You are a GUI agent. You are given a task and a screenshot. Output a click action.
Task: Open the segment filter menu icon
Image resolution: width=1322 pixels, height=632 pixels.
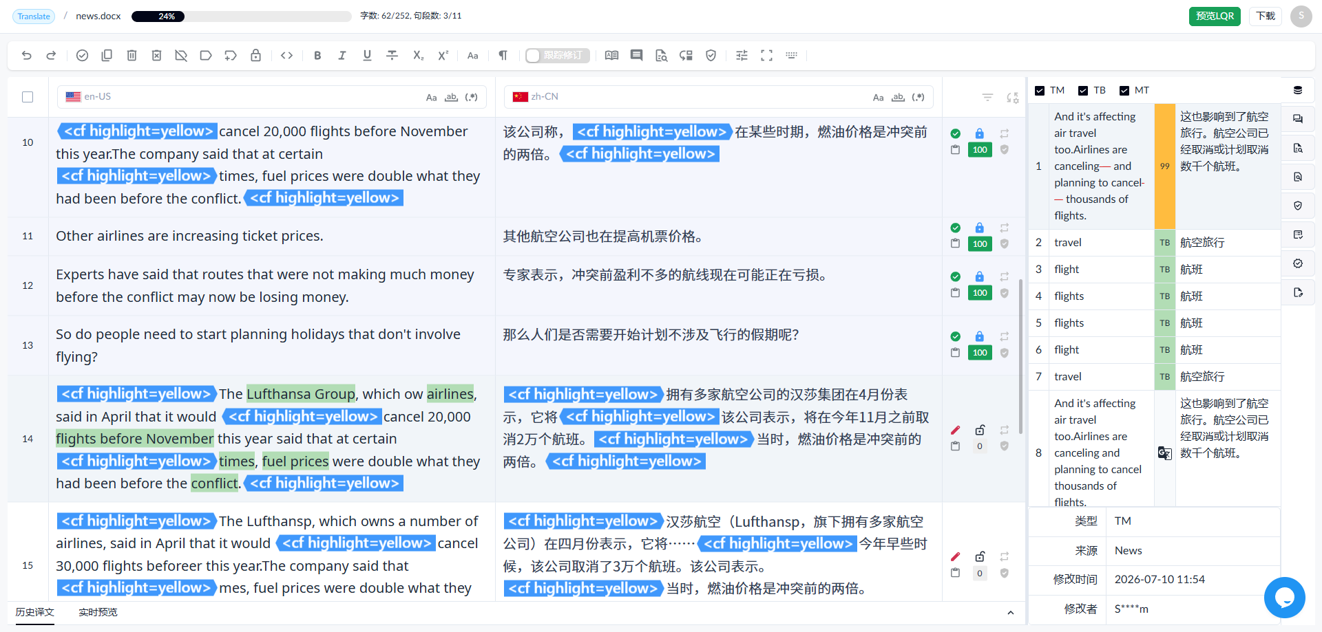tap(987, 98)
